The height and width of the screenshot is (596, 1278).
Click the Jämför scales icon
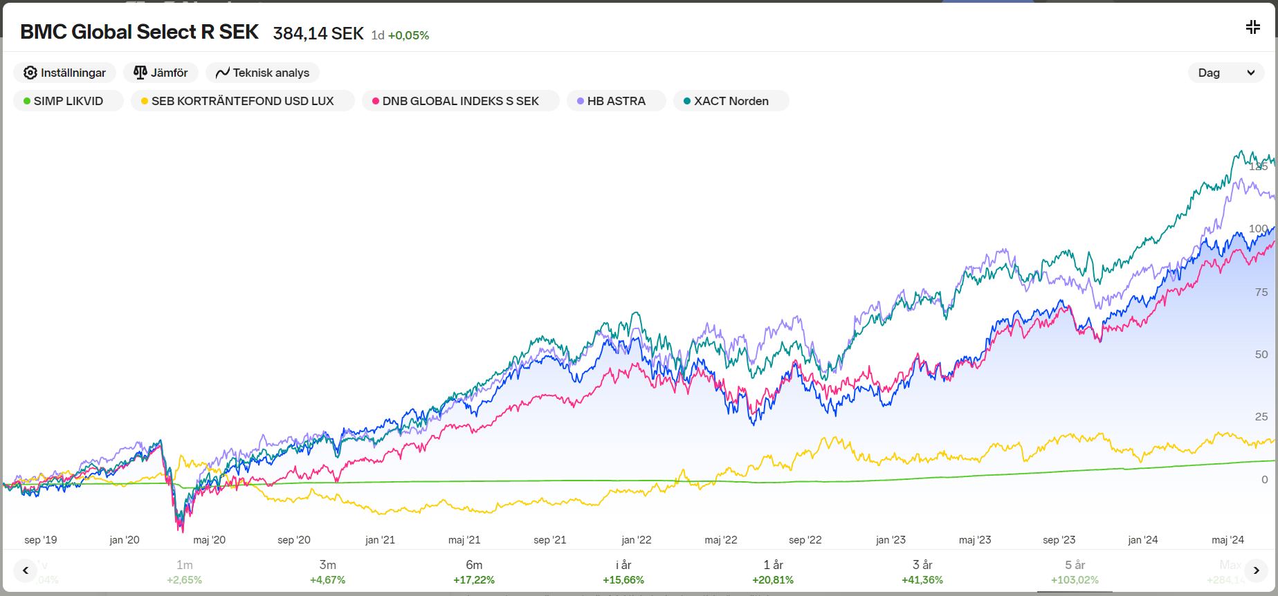pos(140,73)
